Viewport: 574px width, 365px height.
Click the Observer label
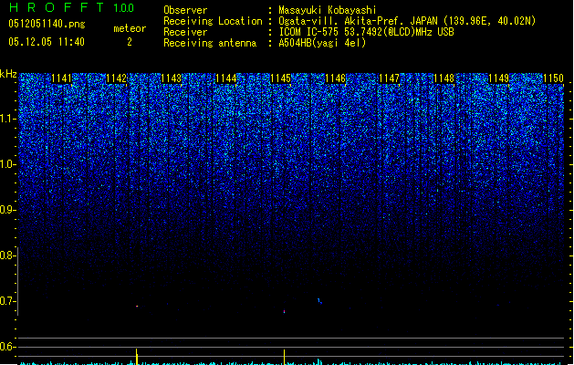point(185,10)
